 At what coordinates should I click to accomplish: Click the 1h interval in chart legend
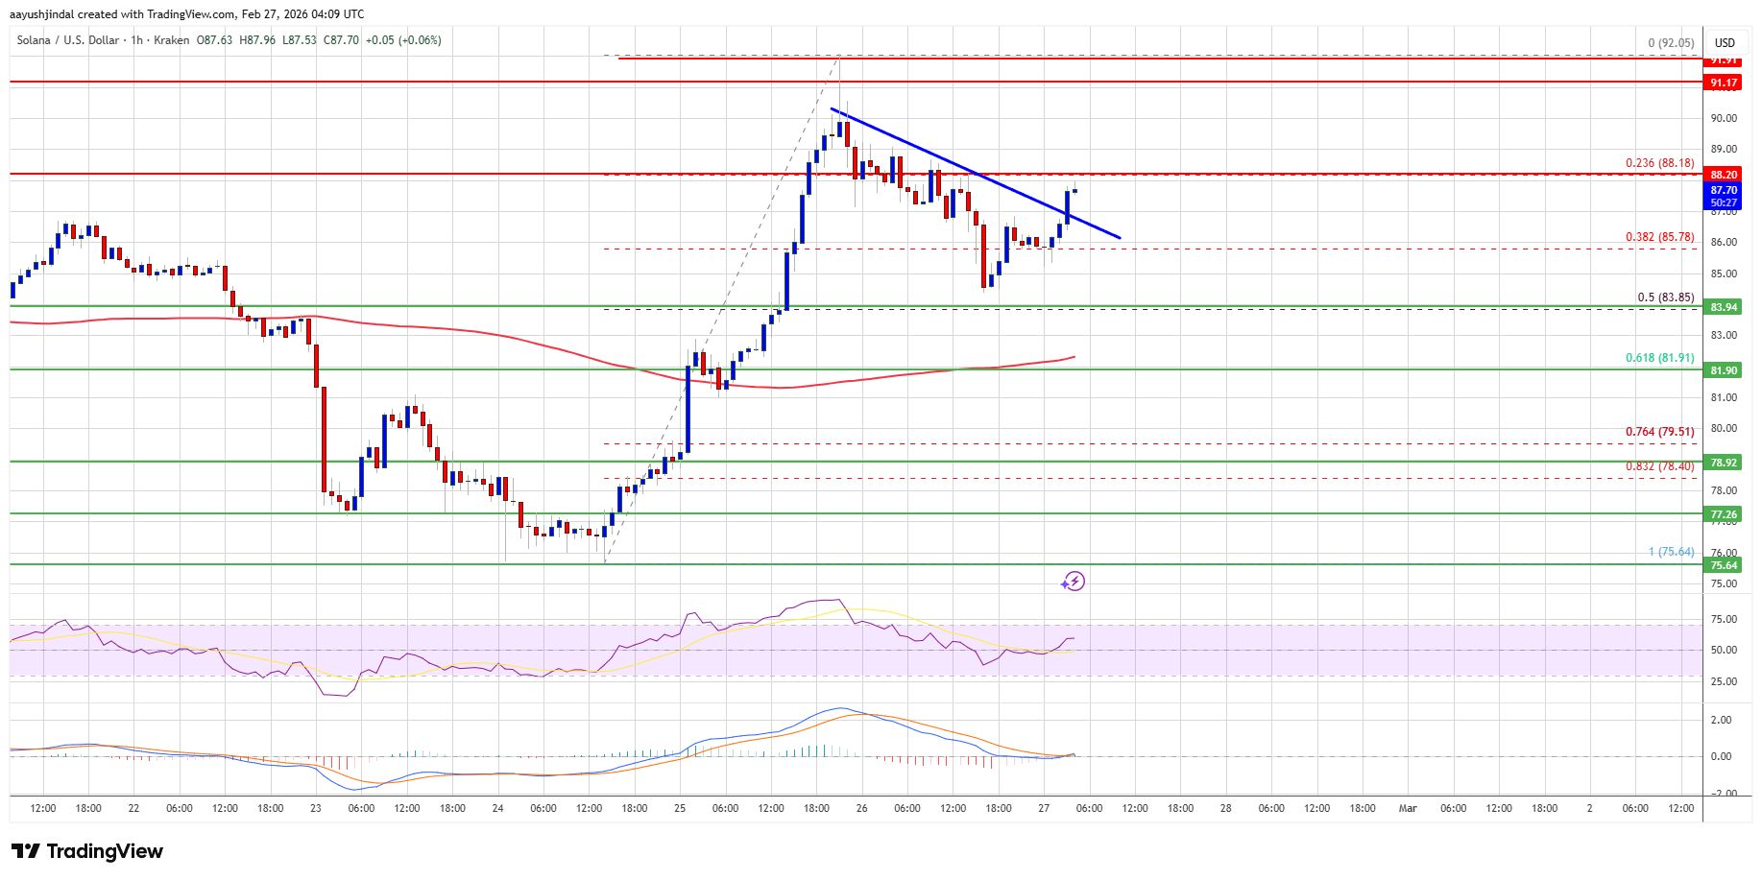(138, 40)
